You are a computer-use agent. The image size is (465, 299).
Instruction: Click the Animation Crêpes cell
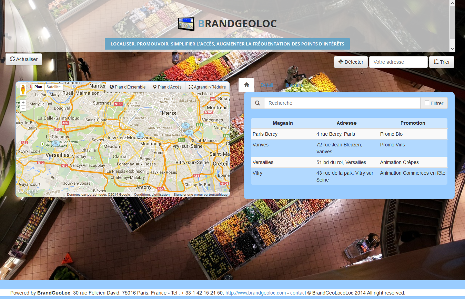[x=400, y=162]
